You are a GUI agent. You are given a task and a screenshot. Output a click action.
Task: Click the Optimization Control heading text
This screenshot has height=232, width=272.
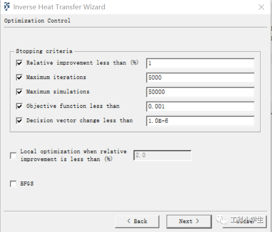pos(37,21)
